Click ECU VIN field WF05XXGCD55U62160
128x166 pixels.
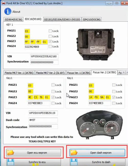44,56
